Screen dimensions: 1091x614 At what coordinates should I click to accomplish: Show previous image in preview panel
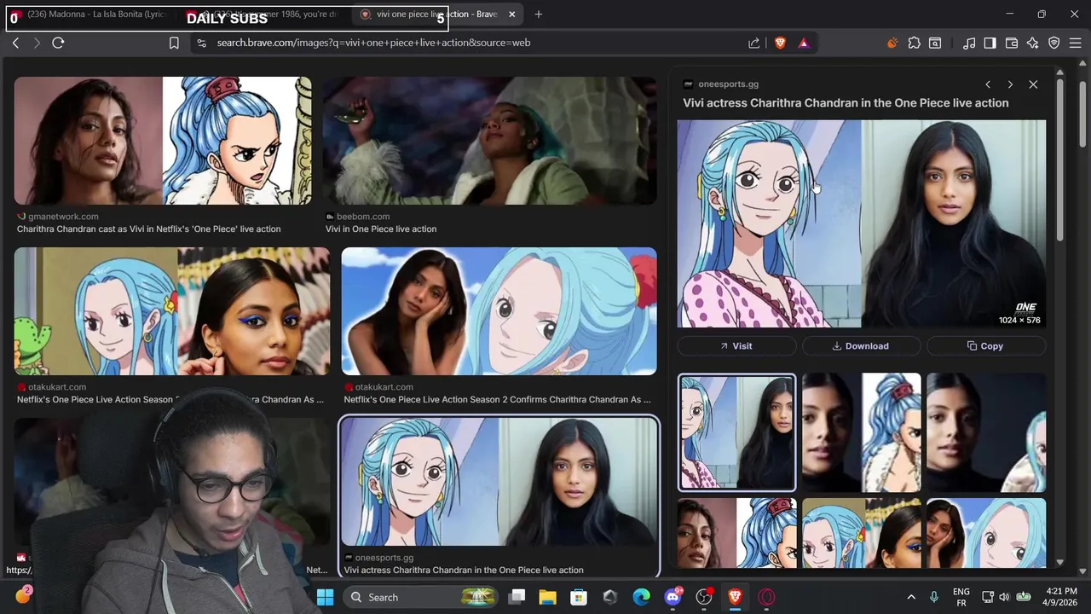[988, 84]
